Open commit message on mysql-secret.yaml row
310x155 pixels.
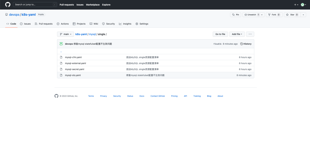tap(142, 69)
